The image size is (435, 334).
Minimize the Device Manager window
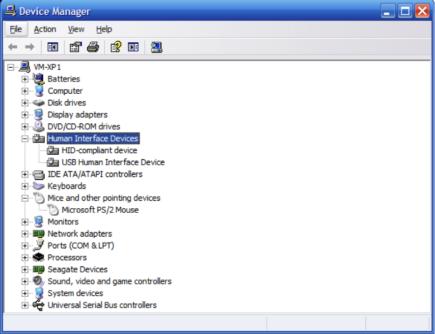click(x=387, y=11)
